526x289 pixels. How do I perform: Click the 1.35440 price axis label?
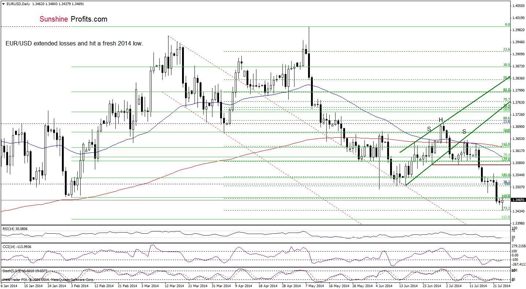pos(518,175)
